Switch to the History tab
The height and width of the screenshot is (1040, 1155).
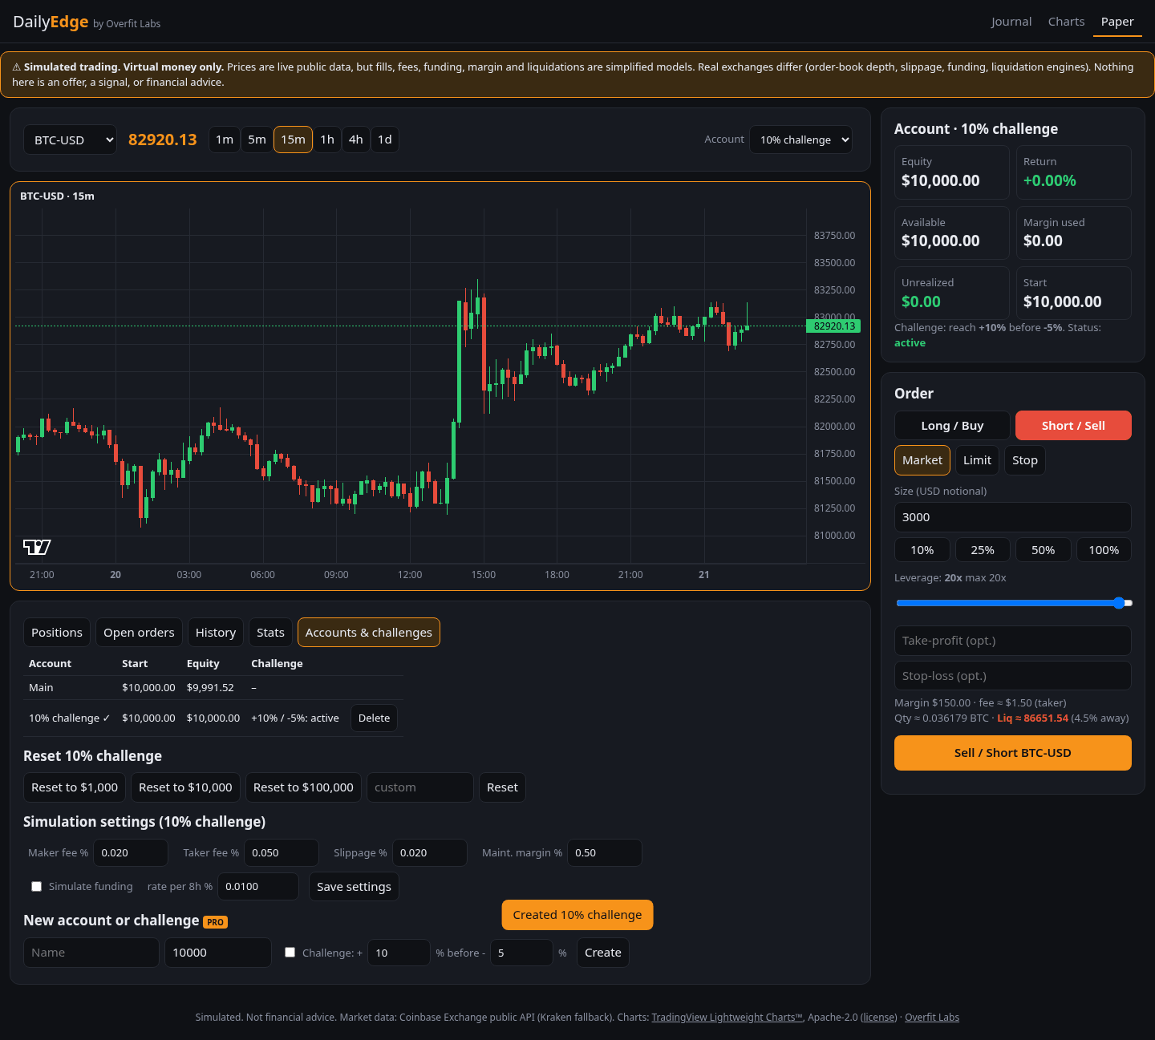(216, 633)
